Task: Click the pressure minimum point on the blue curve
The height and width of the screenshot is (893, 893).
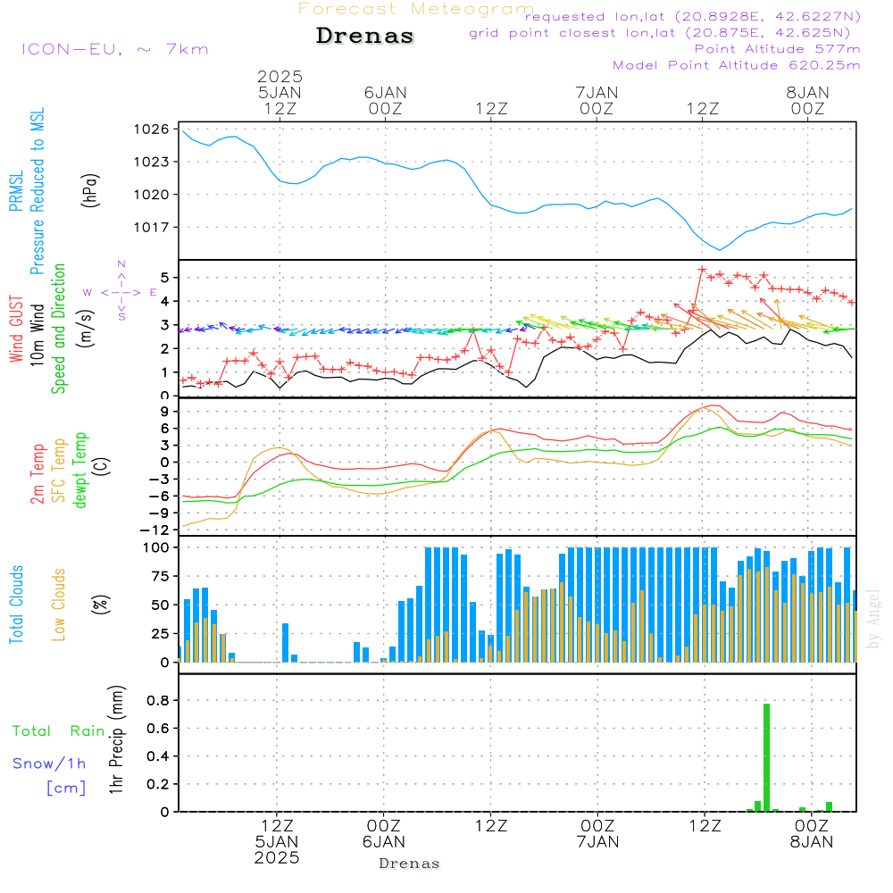Action: [720, 249]
